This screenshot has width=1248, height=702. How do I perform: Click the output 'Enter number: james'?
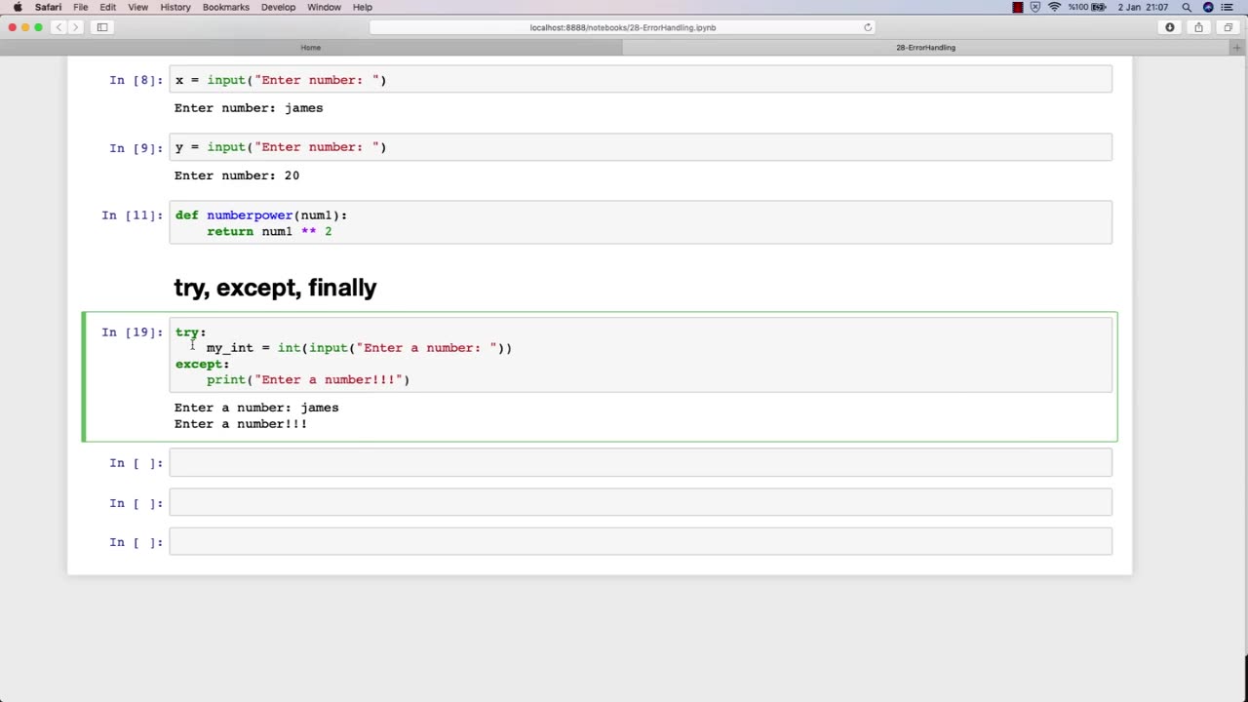pyautogui.click(x=249, y=108)
